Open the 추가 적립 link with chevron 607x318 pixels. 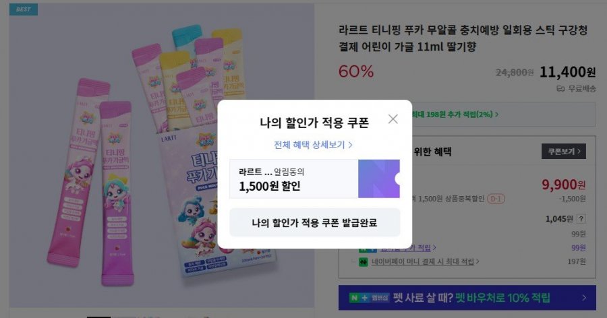408,247
